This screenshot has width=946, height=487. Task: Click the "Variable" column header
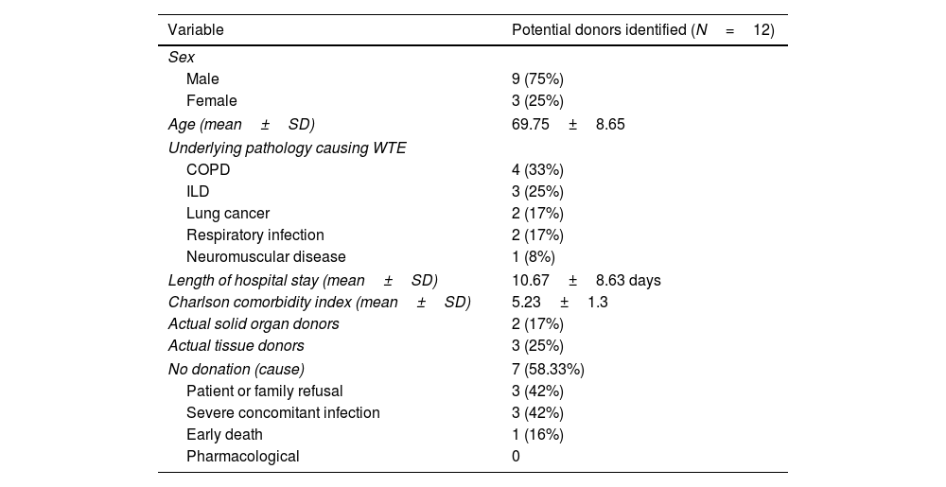196,30
